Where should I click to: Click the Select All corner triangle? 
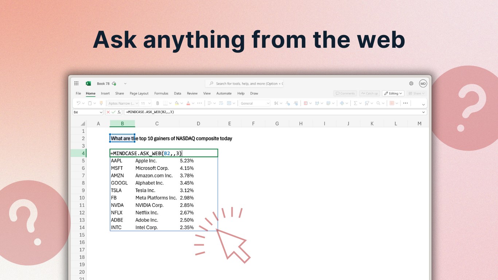(x=83, y=124)
